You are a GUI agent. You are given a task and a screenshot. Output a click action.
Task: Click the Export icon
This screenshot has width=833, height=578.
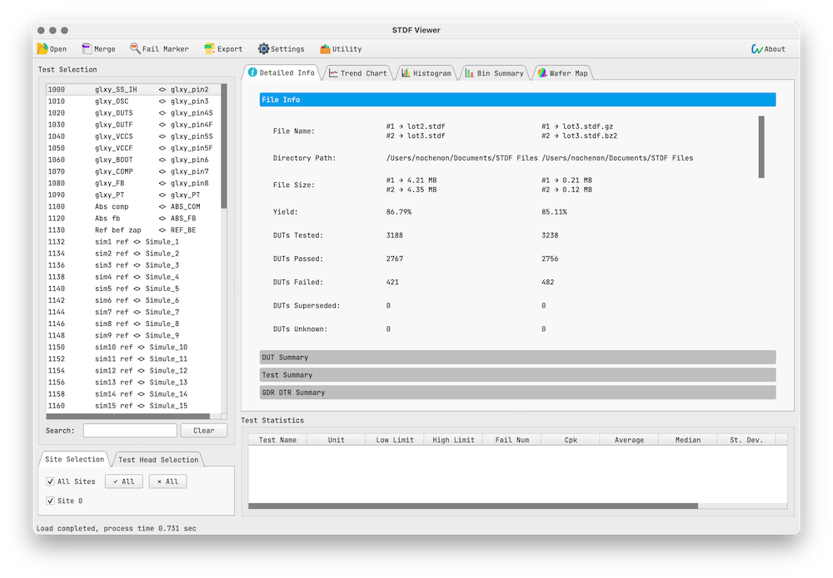click(209, 49)
